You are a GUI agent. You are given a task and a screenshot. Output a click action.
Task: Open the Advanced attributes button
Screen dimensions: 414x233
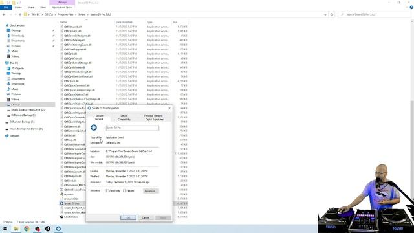point(150,191)
